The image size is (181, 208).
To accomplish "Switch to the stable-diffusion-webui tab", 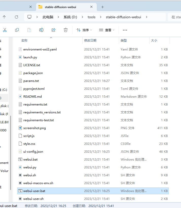I will [x=66, y=7].
